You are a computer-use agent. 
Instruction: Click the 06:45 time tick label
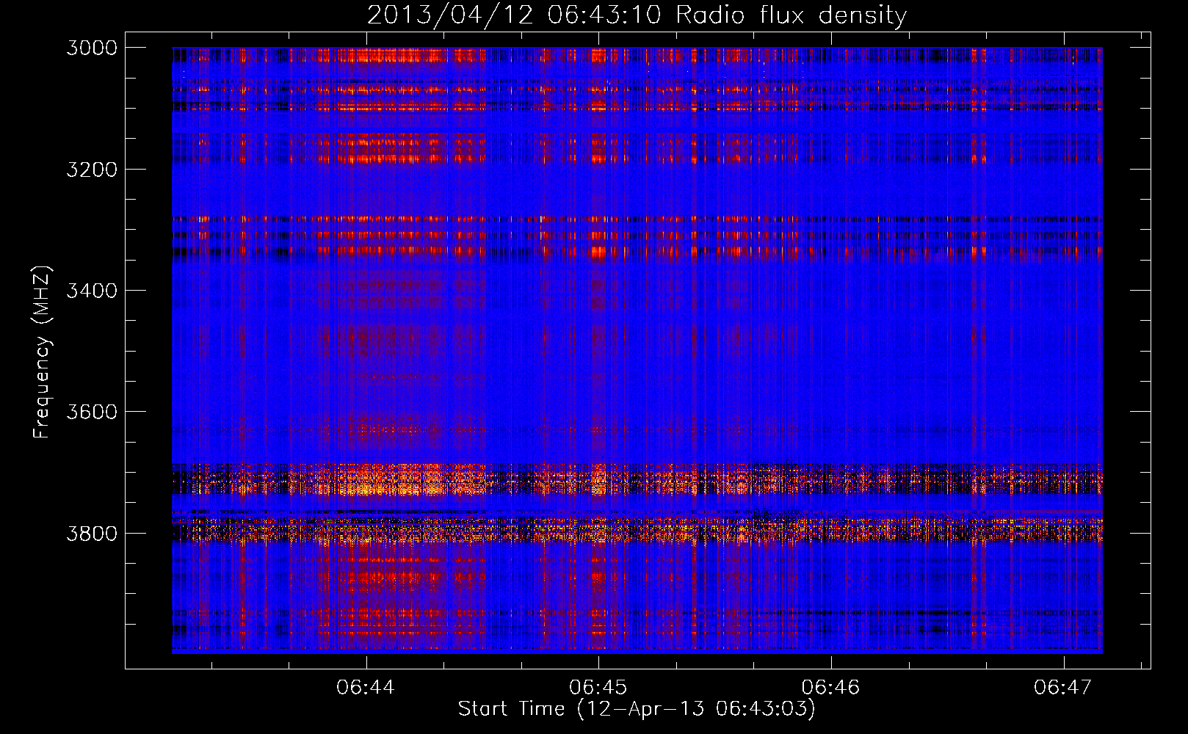click(598, 688)
